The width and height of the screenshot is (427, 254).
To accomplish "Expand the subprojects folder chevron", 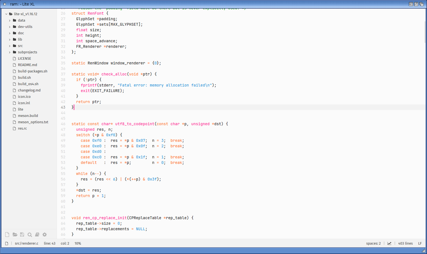I will coord(10,52).
